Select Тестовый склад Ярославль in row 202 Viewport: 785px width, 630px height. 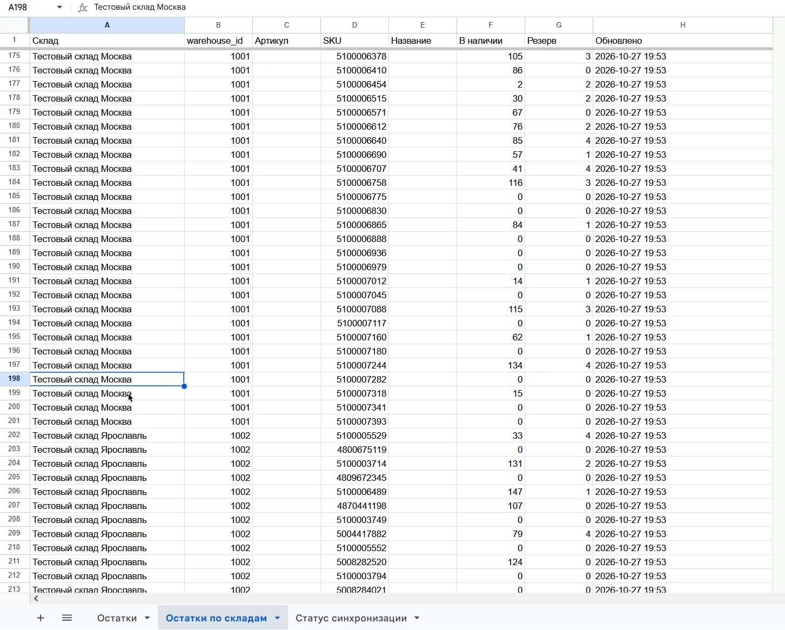click(x=107, y=435)
